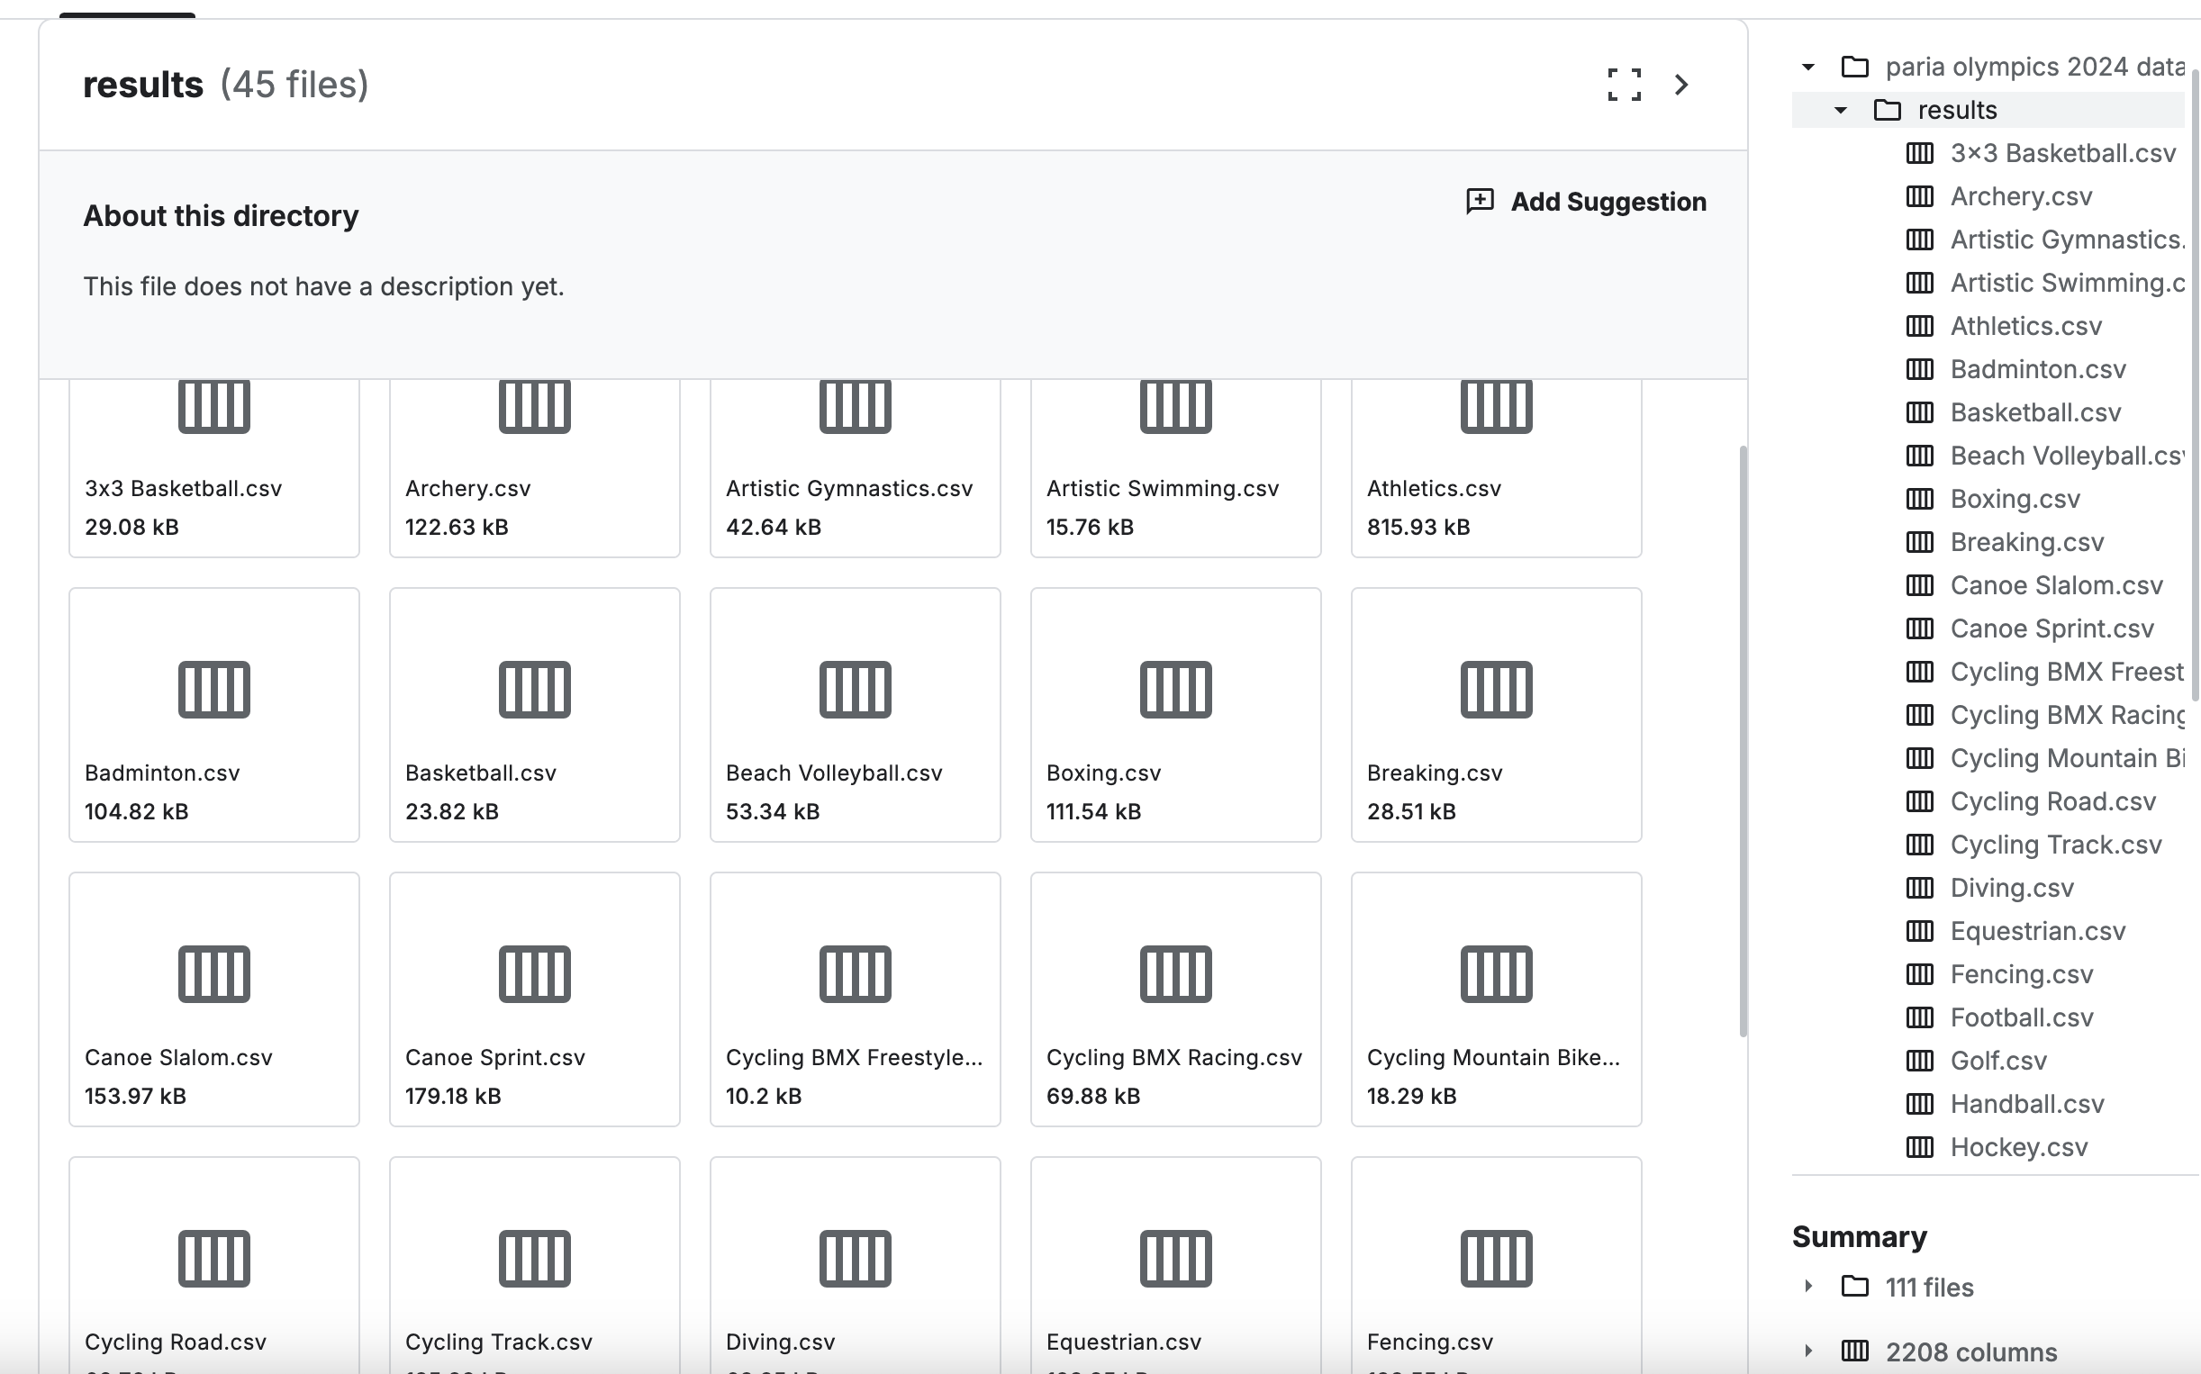Open Breaking.csv file card
Viewport: 2201px width, 1374px height.
point(1496,714)
